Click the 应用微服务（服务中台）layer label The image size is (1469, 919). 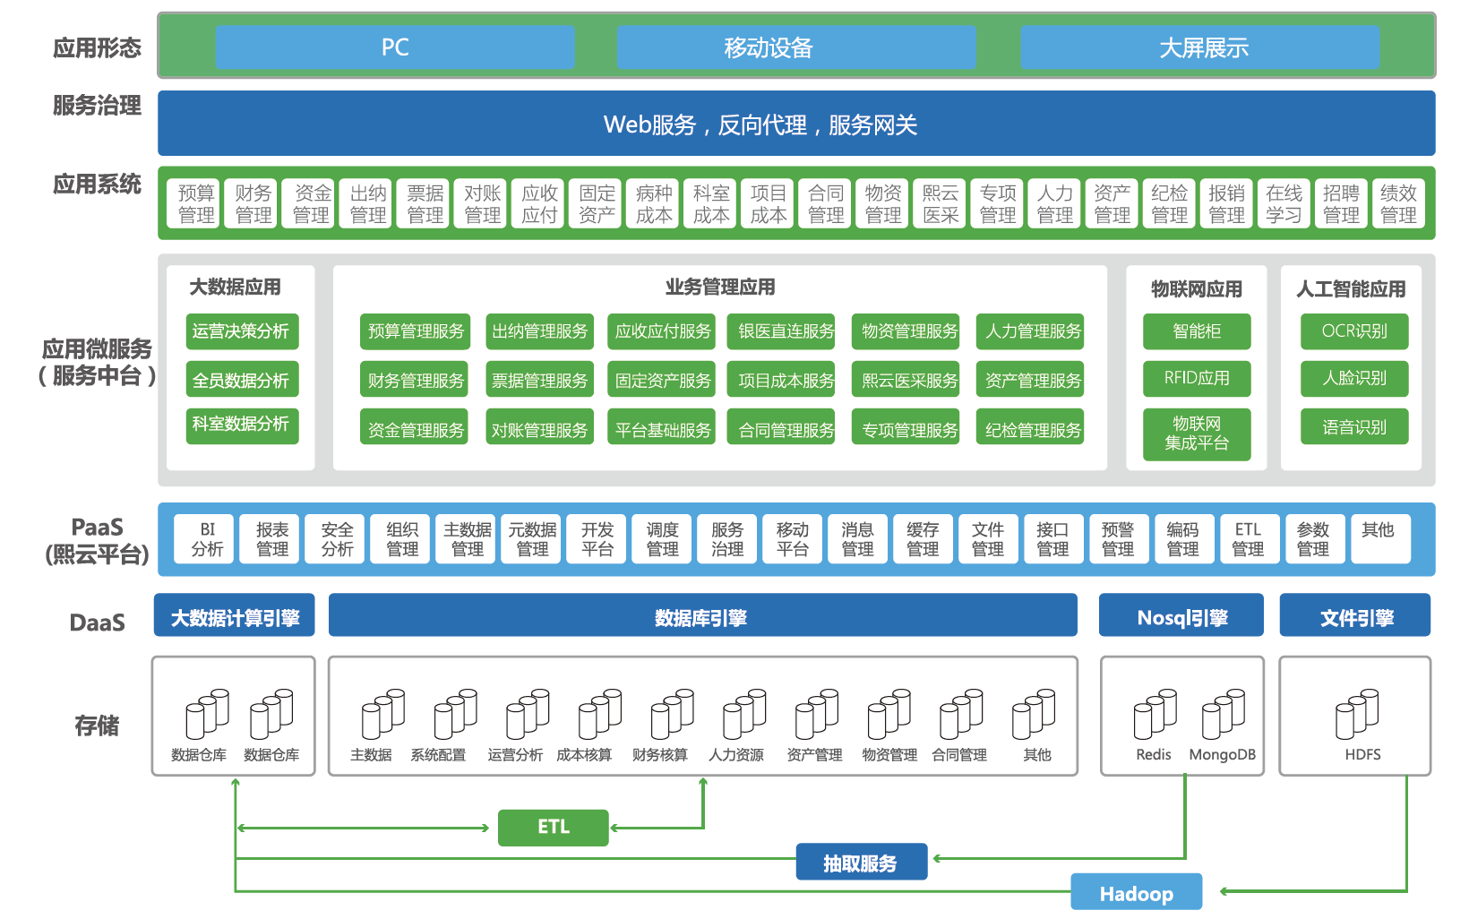[97, 362]
